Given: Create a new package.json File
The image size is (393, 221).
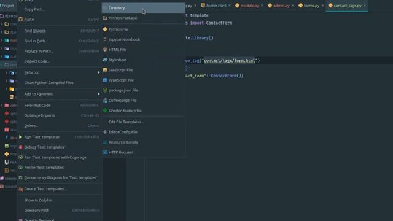Looking at the screenshot, I should tap(143, 90).
